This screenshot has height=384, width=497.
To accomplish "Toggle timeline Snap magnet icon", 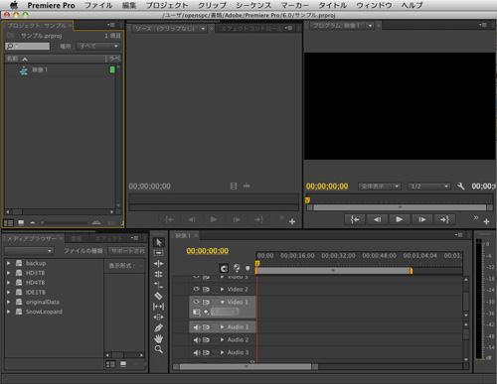I will pyautogui.click(x=224, y=268).
